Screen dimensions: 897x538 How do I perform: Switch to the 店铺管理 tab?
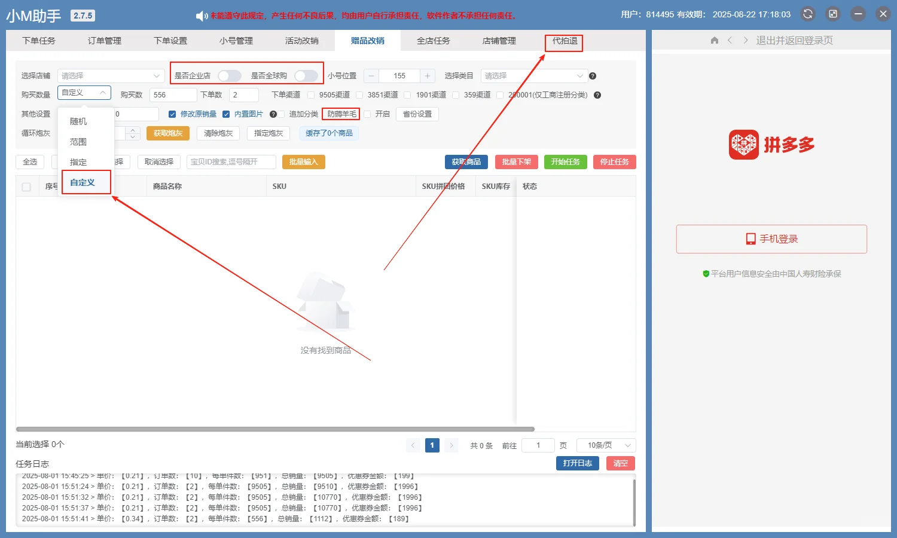499,41
